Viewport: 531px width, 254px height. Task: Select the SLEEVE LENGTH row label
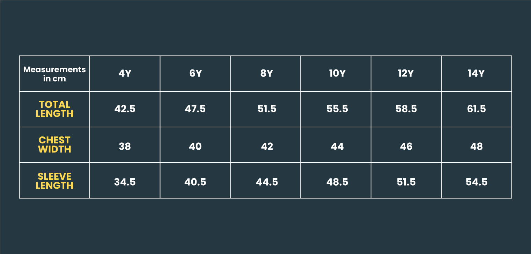(x=54, y=180)
